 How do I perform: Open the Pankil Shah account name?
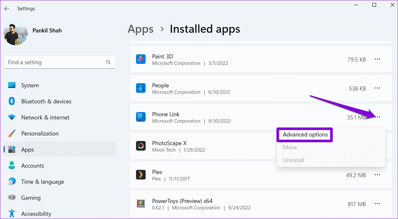(47, 31)
